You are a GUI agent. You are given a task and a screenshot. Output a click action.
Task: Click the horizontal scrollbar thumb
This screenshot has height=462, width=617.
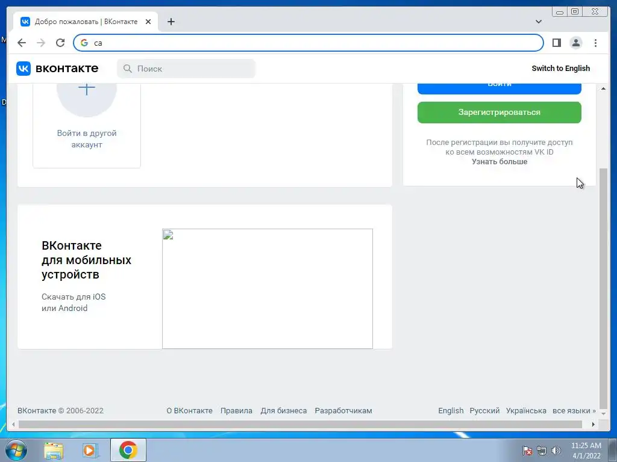300,424
